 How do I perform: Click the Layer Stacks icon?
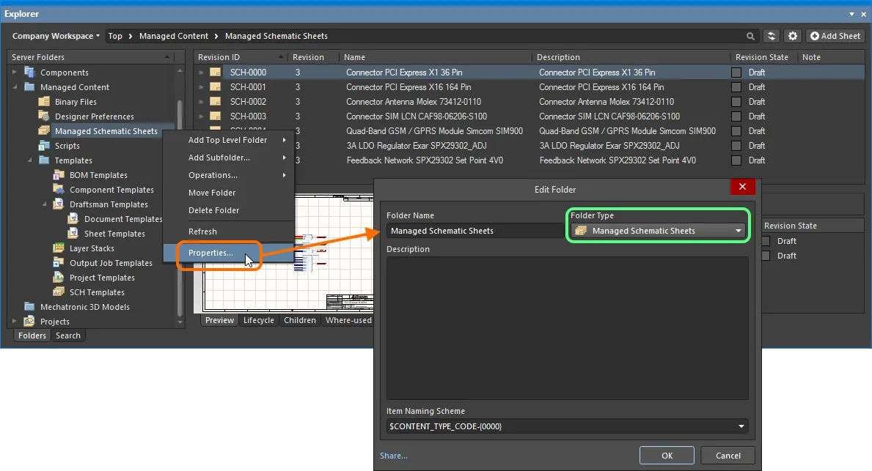(x=59, y=248)
